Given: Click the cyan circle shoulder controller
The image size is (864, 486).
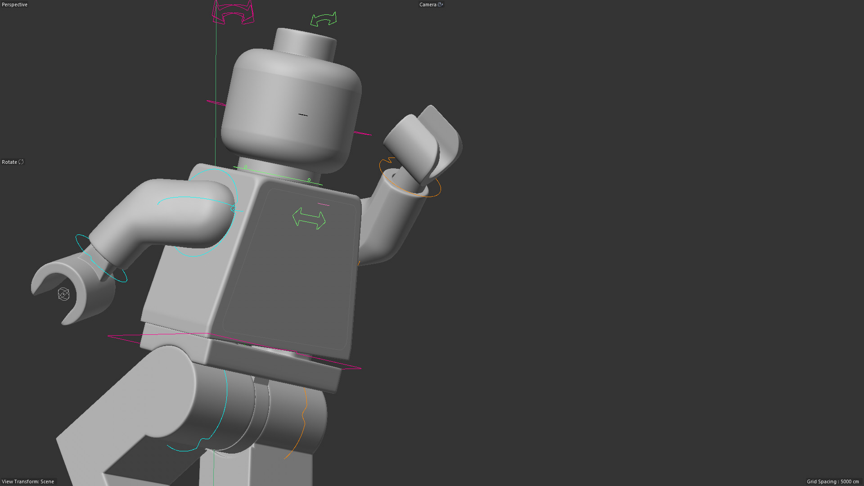Looking at the screenshot, I should tap(206, 212).
